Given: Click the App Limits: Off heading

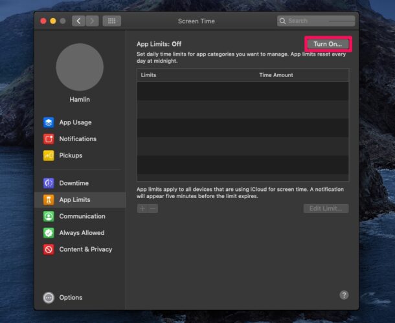Looking at the screenshot, I should pyautogui.click(x=159, y=44).
